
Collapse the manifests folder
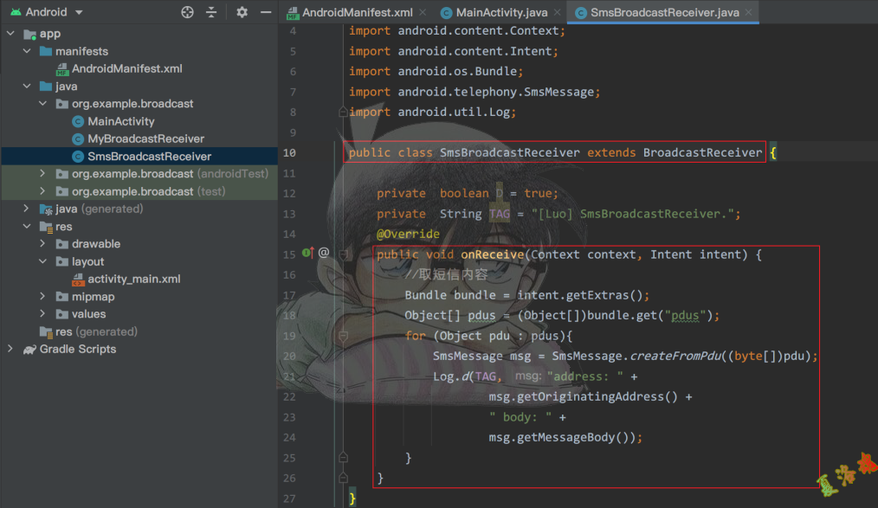click(26, 51)
